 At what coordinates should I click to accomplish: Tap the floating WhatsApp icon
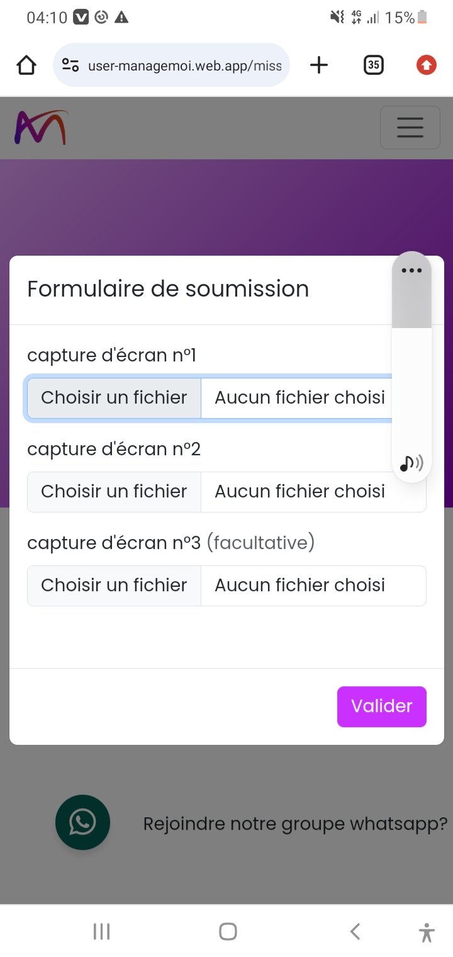[82, 822]
